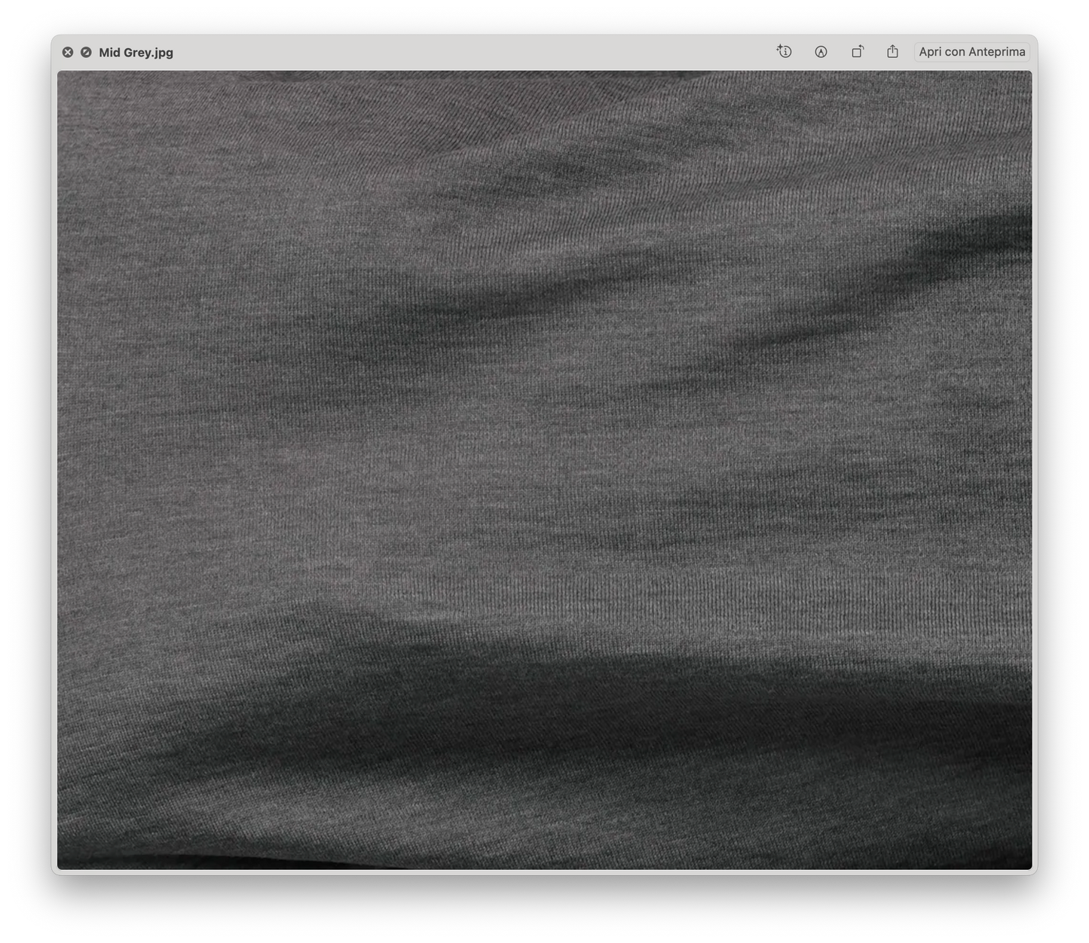Open the Visual Look Up info icon
The image size is (1089, 943).
pos(784,52)
